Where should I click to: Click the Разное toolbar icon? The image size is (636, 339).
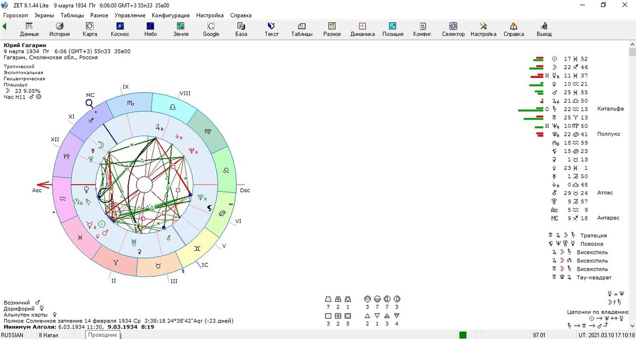(x=332, y=29)
